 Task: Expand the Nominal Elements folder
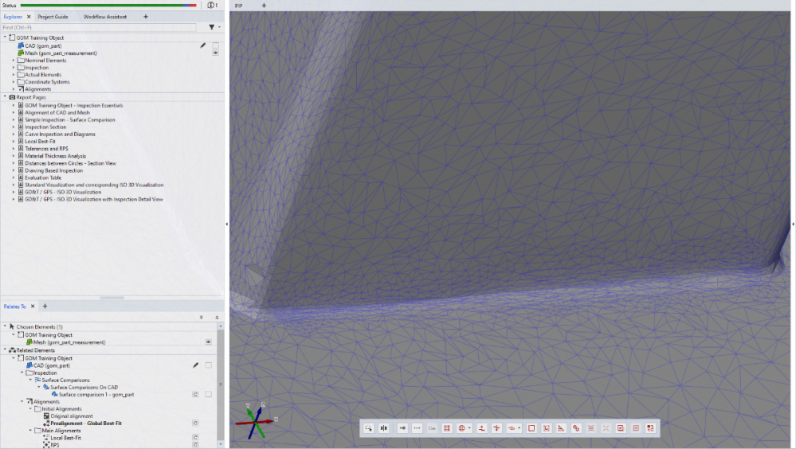[x=14, y=61]
